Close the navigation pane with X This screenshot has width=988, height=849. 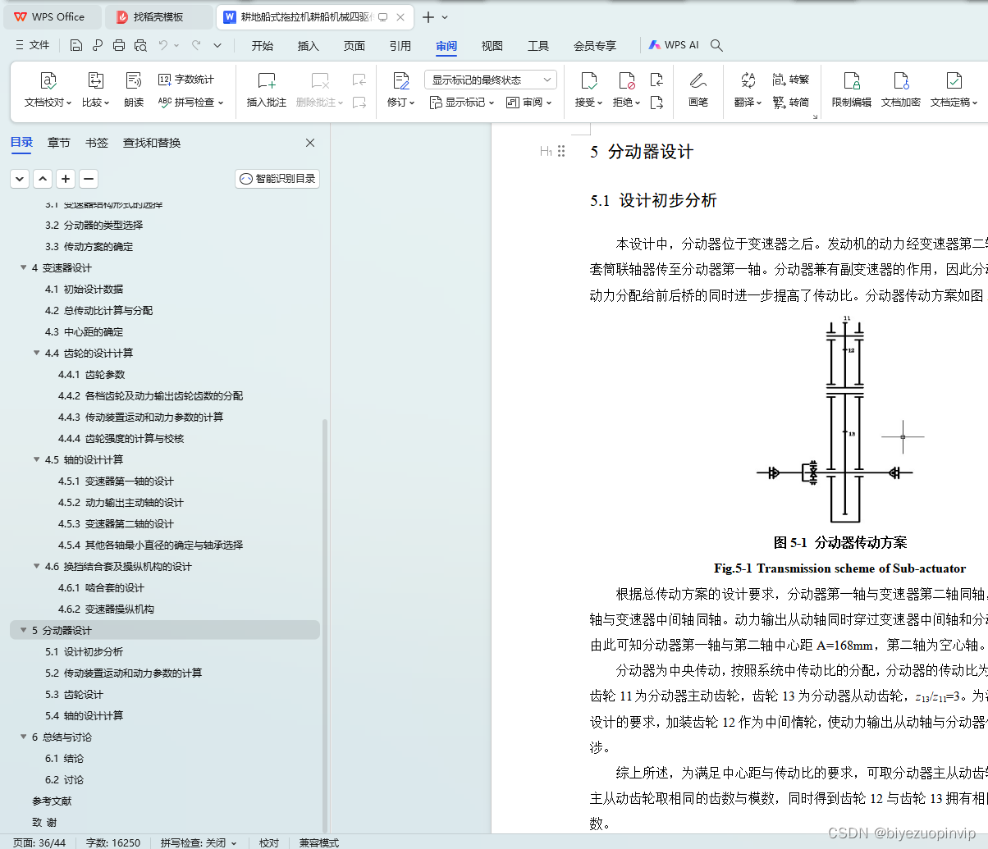click(x=310, y=143)
